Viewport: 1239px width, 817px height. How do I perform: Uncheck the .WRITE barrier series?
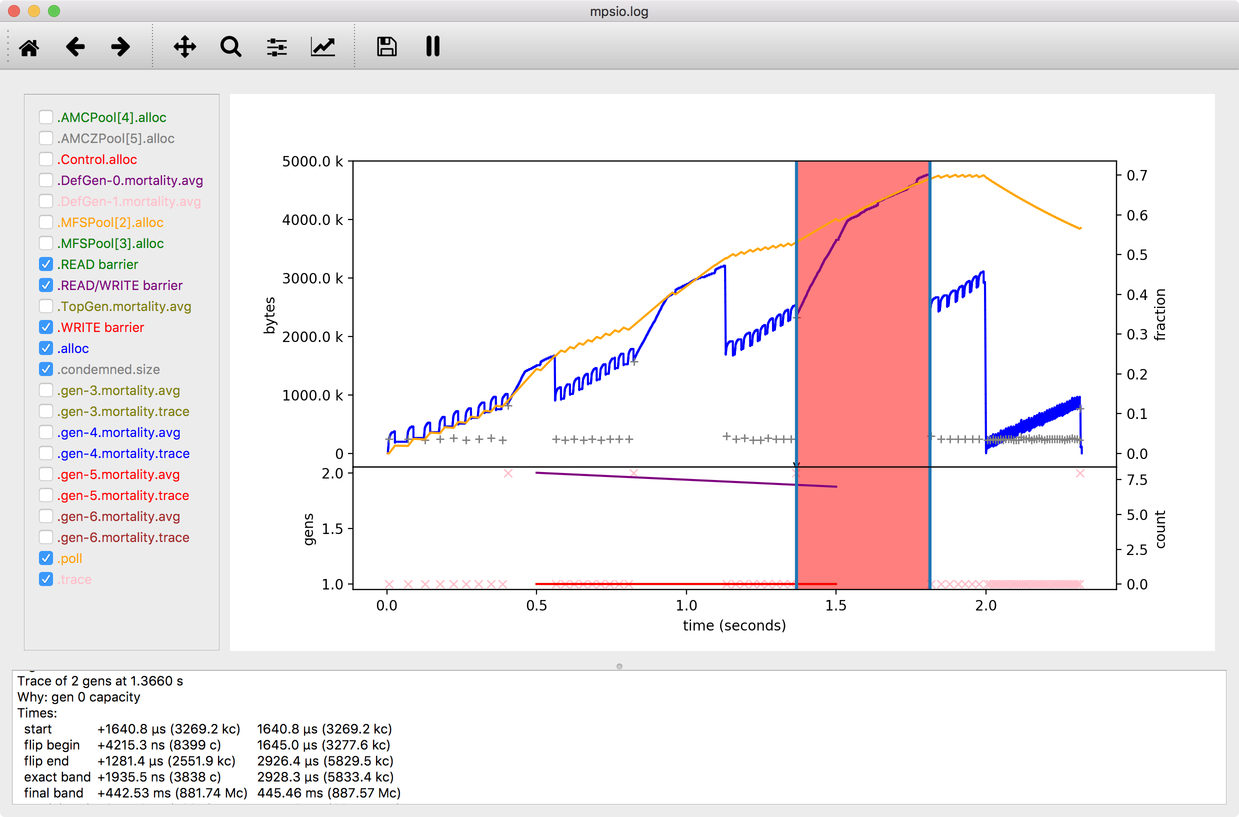pos(46,327)
